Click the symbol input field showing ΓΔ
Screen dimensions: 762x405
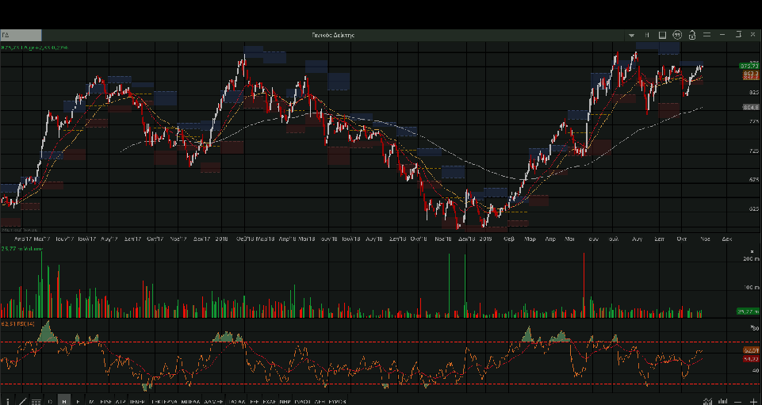coord(21,35)
